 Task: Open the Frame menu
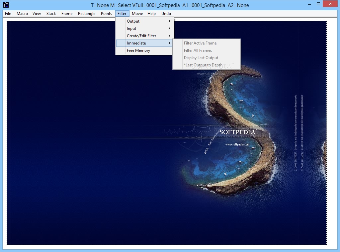pyautogui.click(x=67, y=13)
